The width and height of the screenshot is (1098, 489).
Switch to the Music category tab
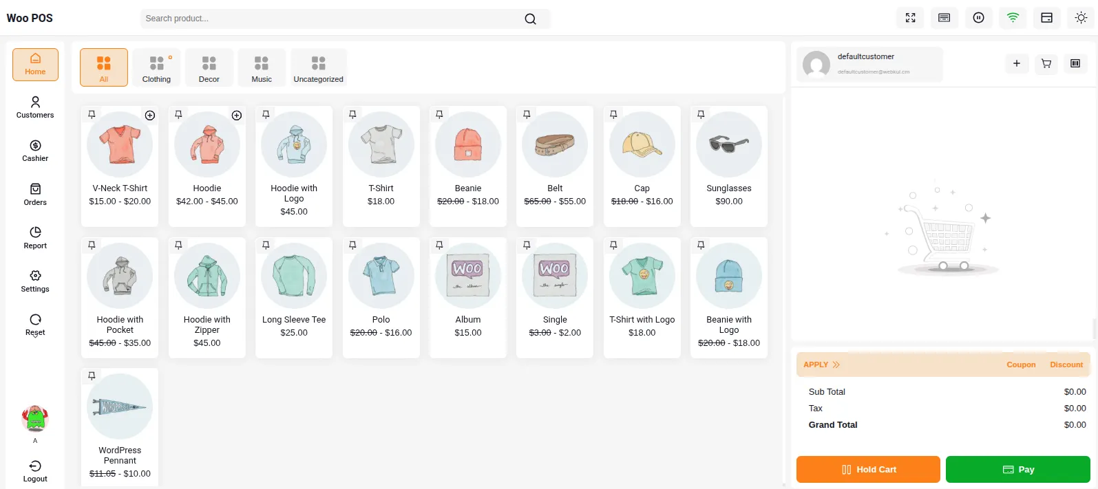[x=262, y=67]
